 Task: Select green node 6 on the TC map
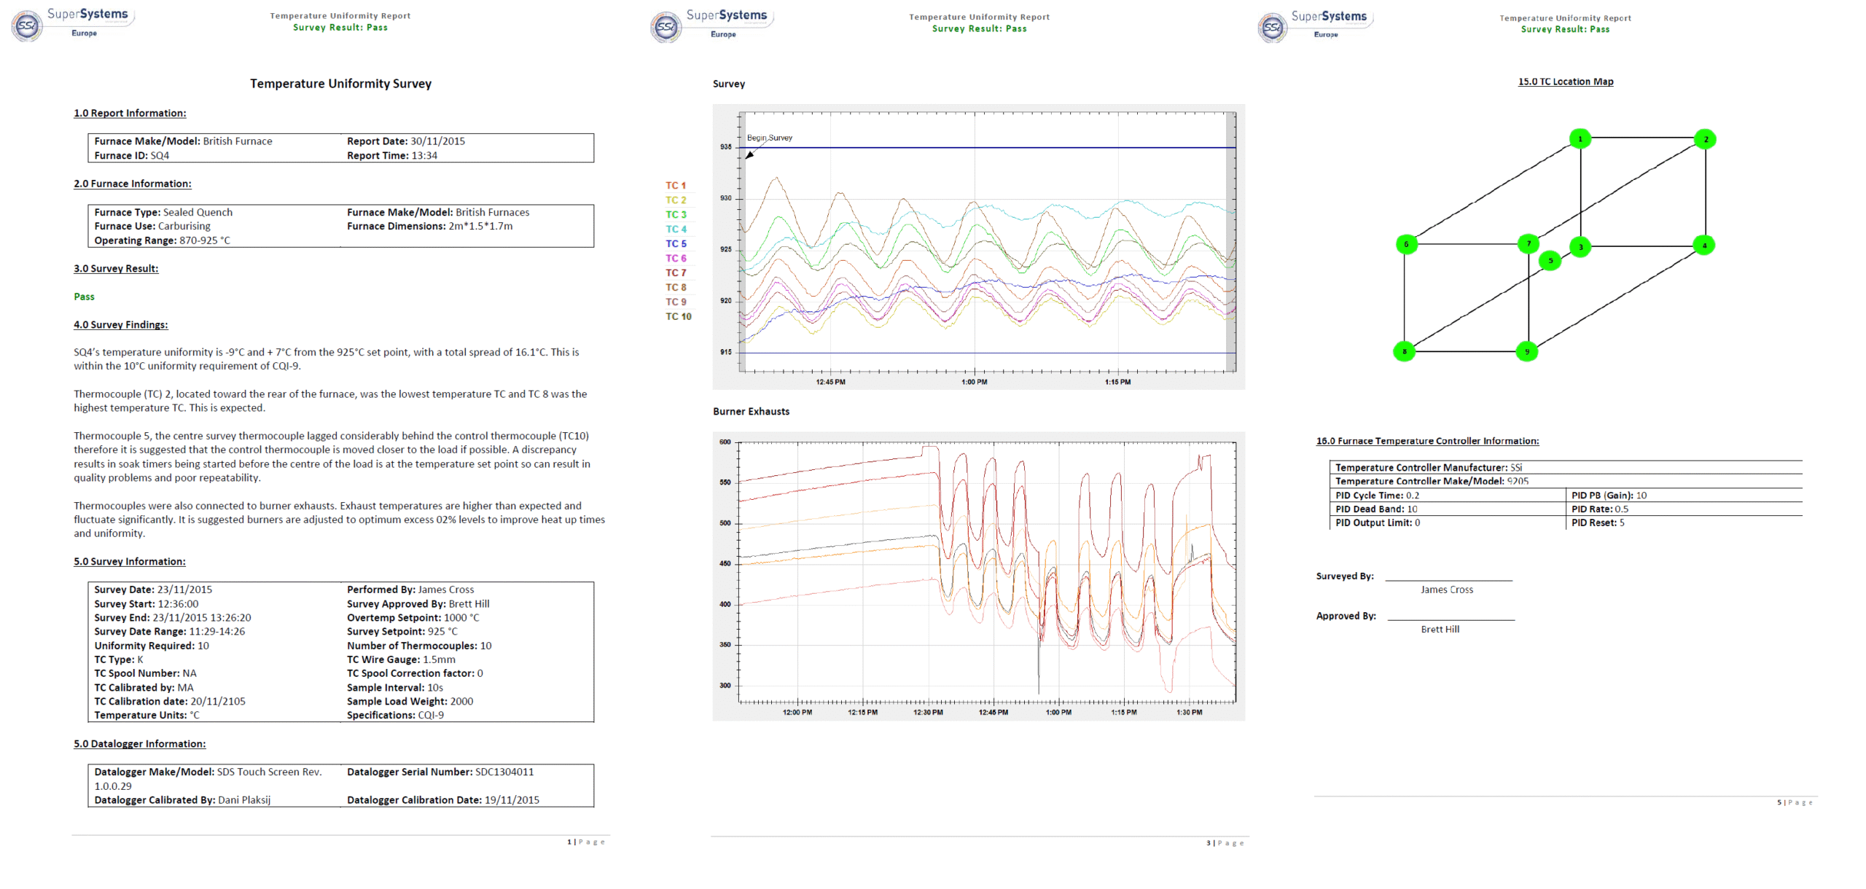tap(1406, 244)
